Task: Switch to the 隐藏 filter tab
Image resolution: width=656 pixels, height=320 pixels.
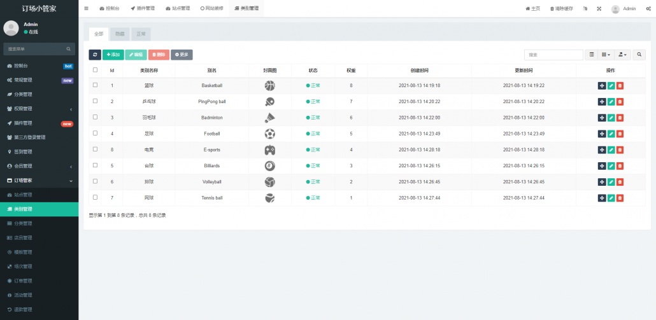Action: pyautogui.click(x=120, y=34)
